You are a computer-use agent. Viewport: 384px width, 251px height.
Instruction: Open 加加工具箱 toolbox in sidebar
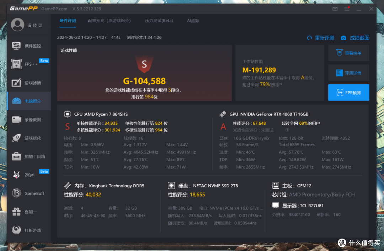(29, 157)
